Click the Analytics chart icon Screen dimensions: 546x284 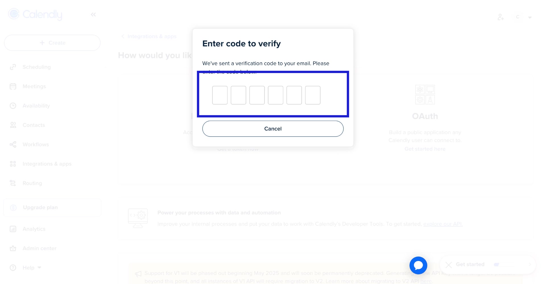[13, 229]
